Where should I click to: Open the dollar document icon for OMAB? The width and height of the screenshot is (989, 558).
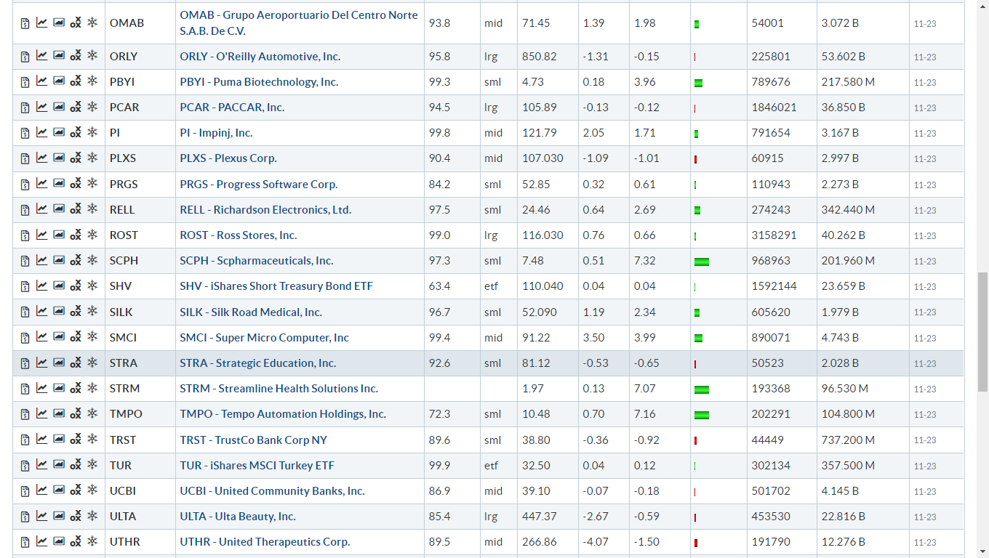(25, 23)
